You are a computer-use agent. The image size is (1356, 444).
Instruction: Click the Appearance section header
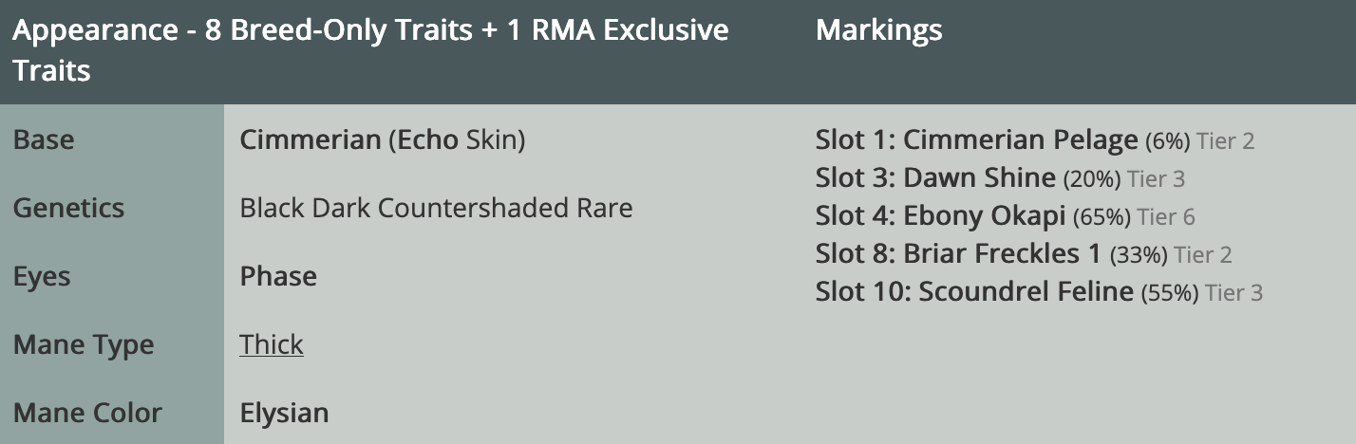click(370, 49)
